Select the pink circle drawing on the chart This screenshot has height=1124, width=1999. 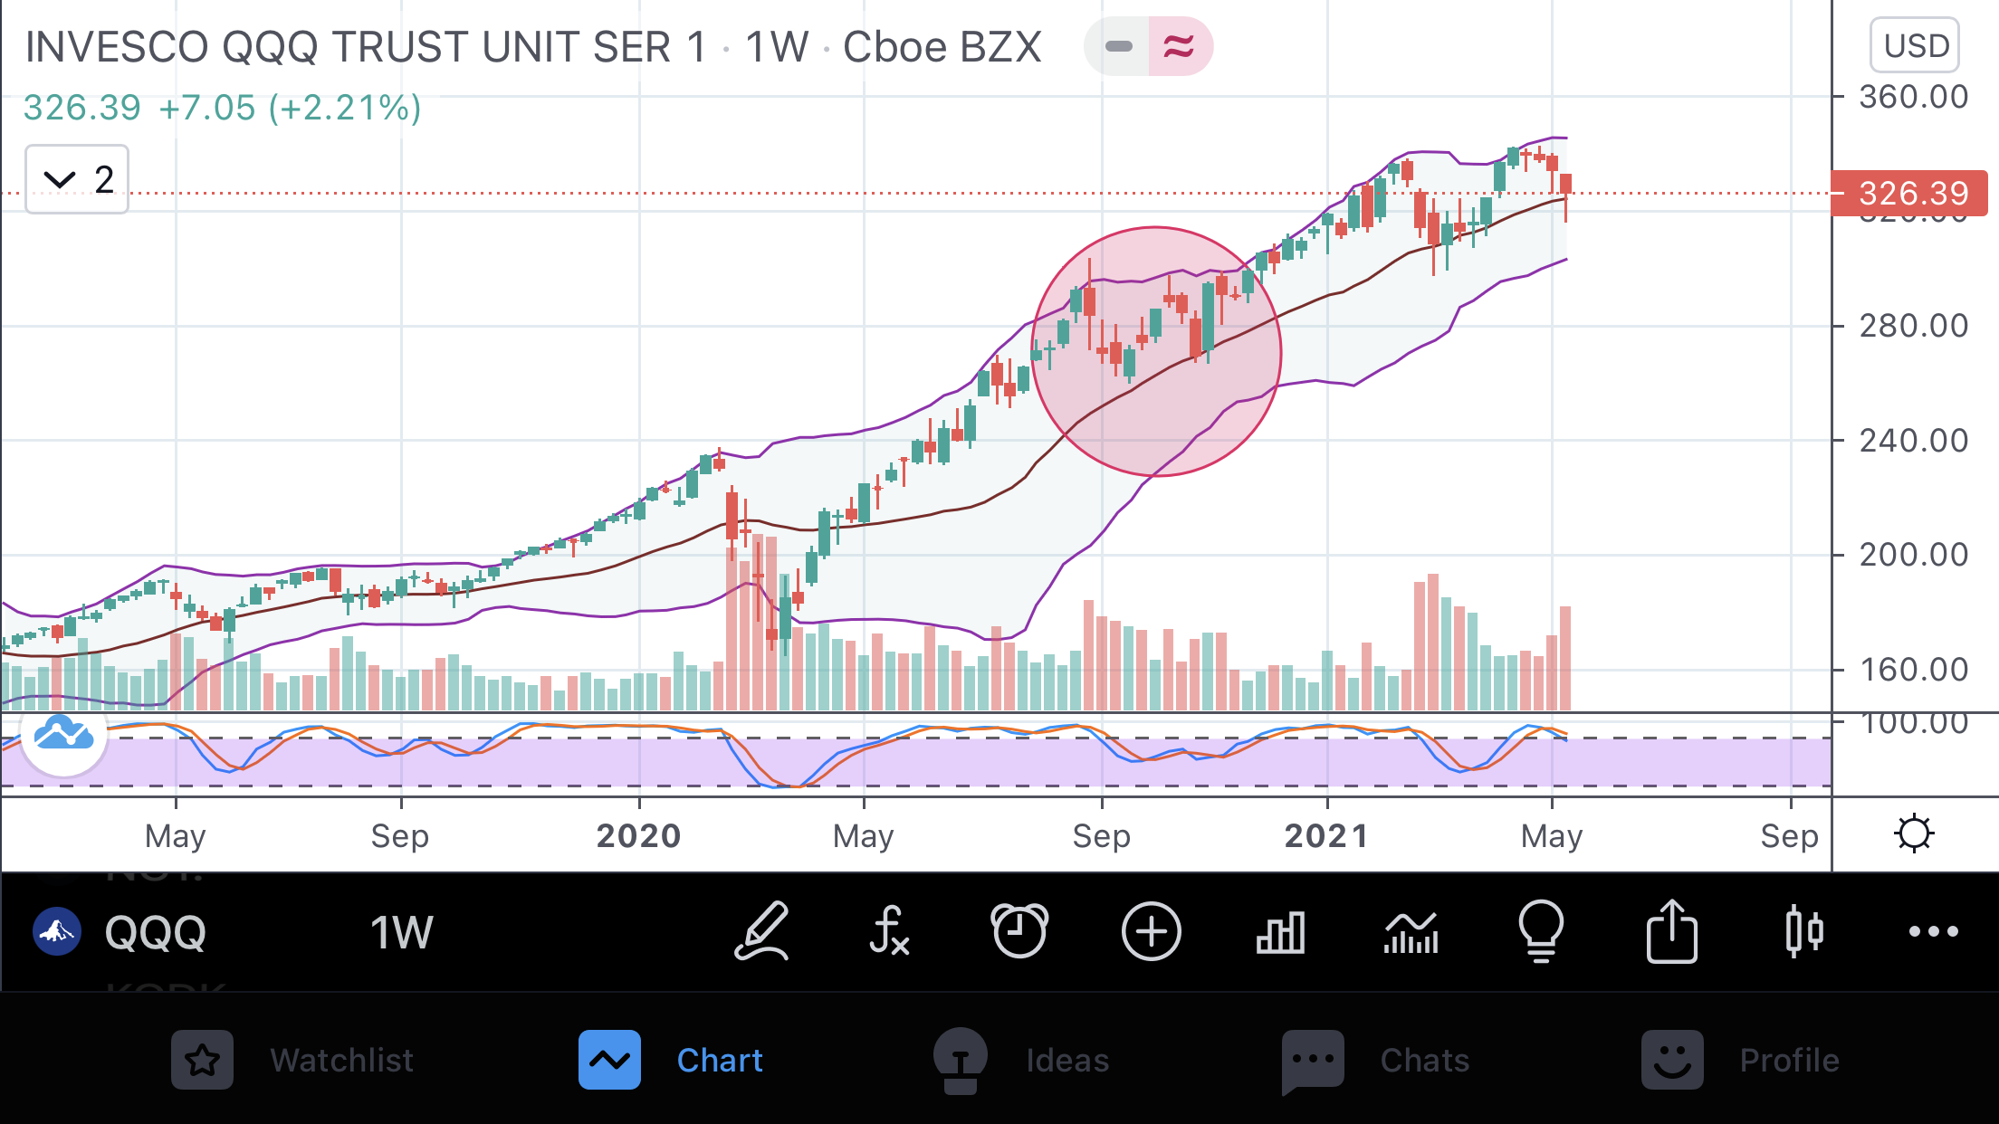[x=1156, y=351]
